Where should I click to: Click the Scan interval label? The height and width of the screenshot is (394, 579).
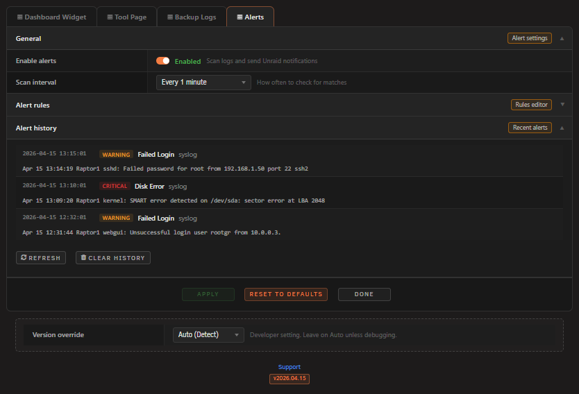[36, 83]
